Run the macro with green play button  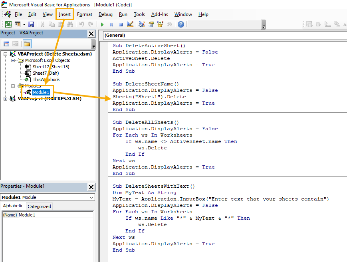[102, 25]
